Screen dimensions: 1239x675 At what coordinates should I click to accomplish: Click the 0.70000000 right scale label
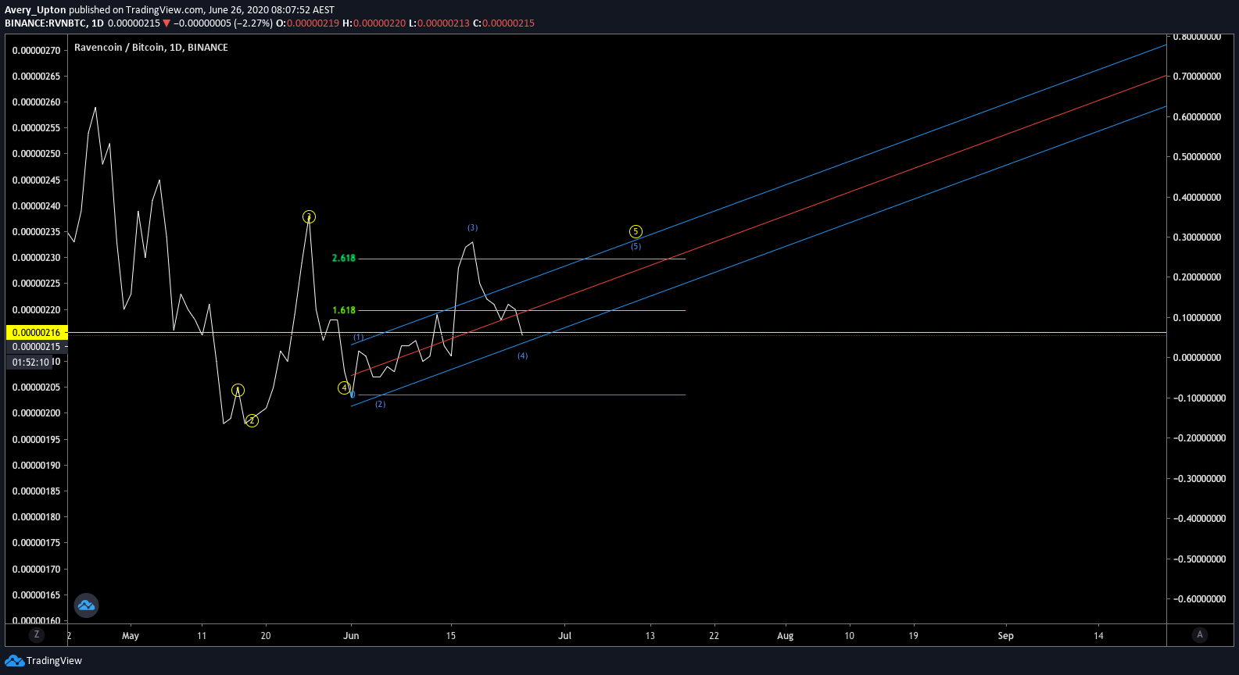coord(1197,77)
